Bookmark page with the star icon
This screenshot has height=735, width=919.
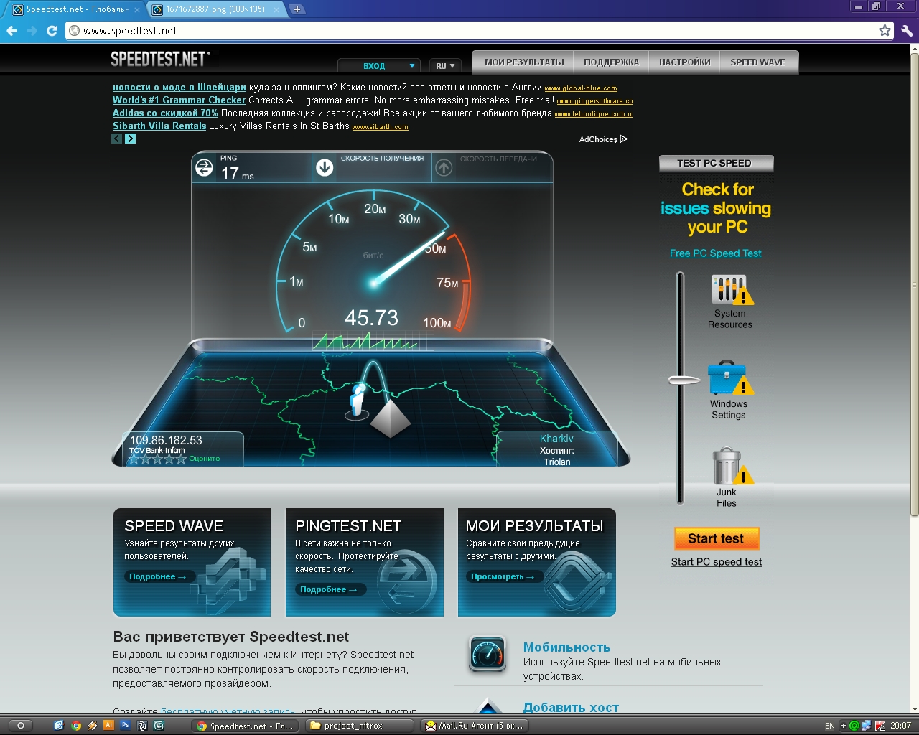[x=885, y=30]
